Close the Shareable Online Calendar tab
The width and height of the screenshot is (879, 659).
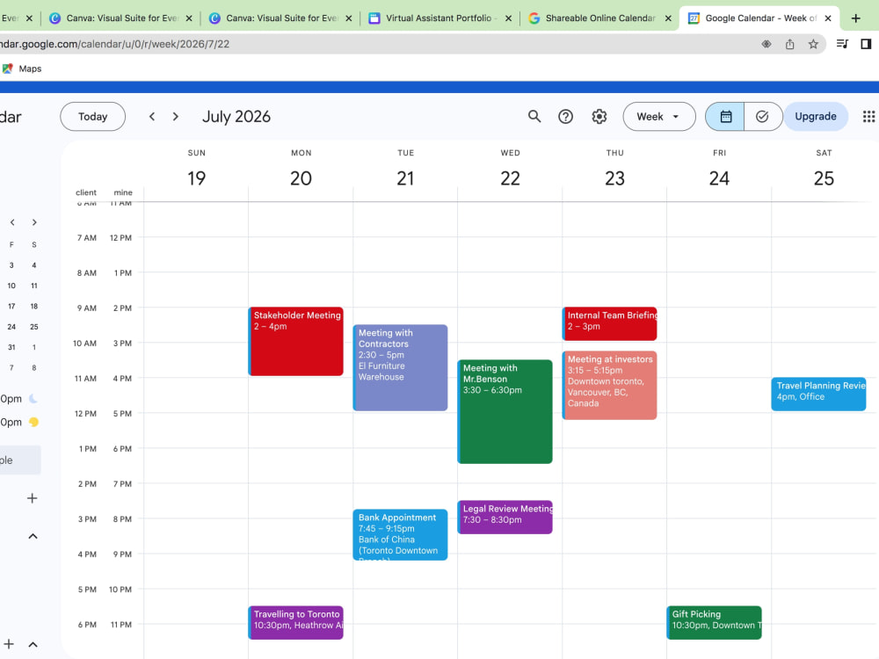(668, 18)
